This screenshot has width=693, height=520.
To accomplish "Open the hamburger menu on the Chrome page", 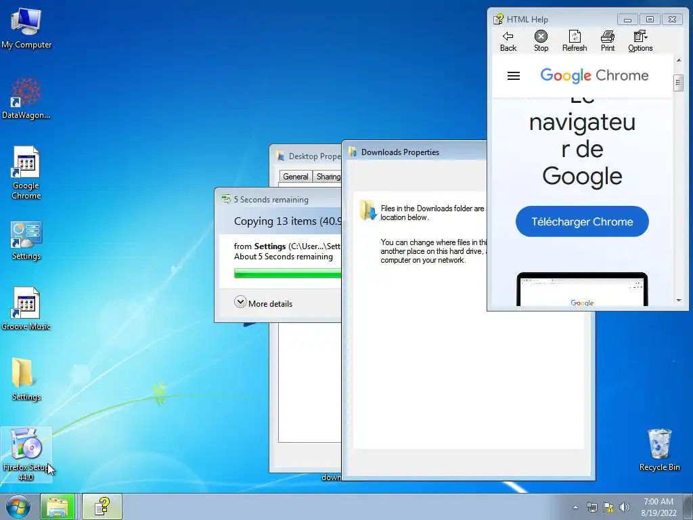I will pos(514,76).
